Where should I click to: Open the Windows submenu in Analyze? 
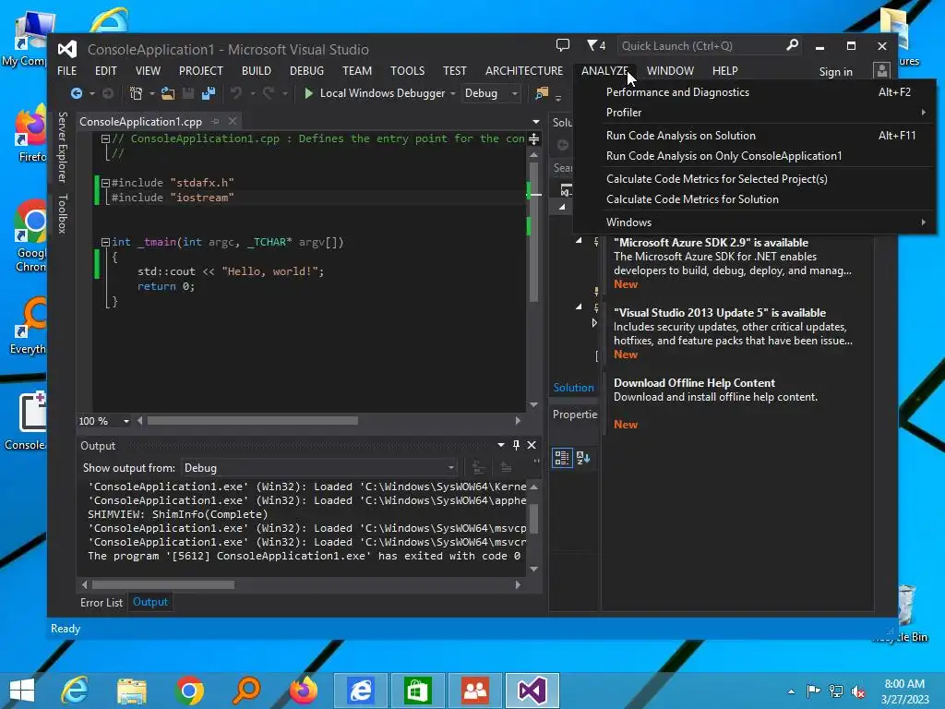(x=754, y=222)
